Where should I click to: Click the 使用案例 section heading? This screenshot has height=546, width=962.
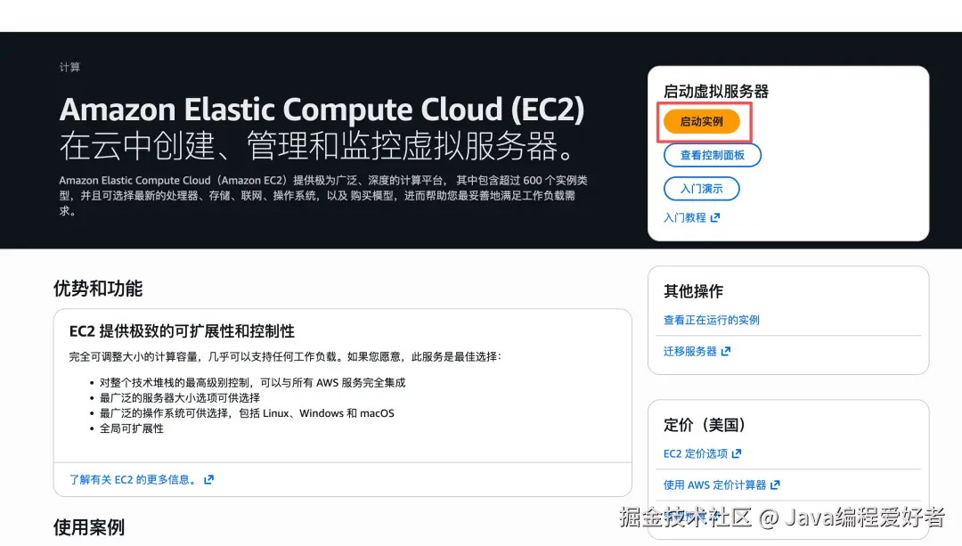89,527
